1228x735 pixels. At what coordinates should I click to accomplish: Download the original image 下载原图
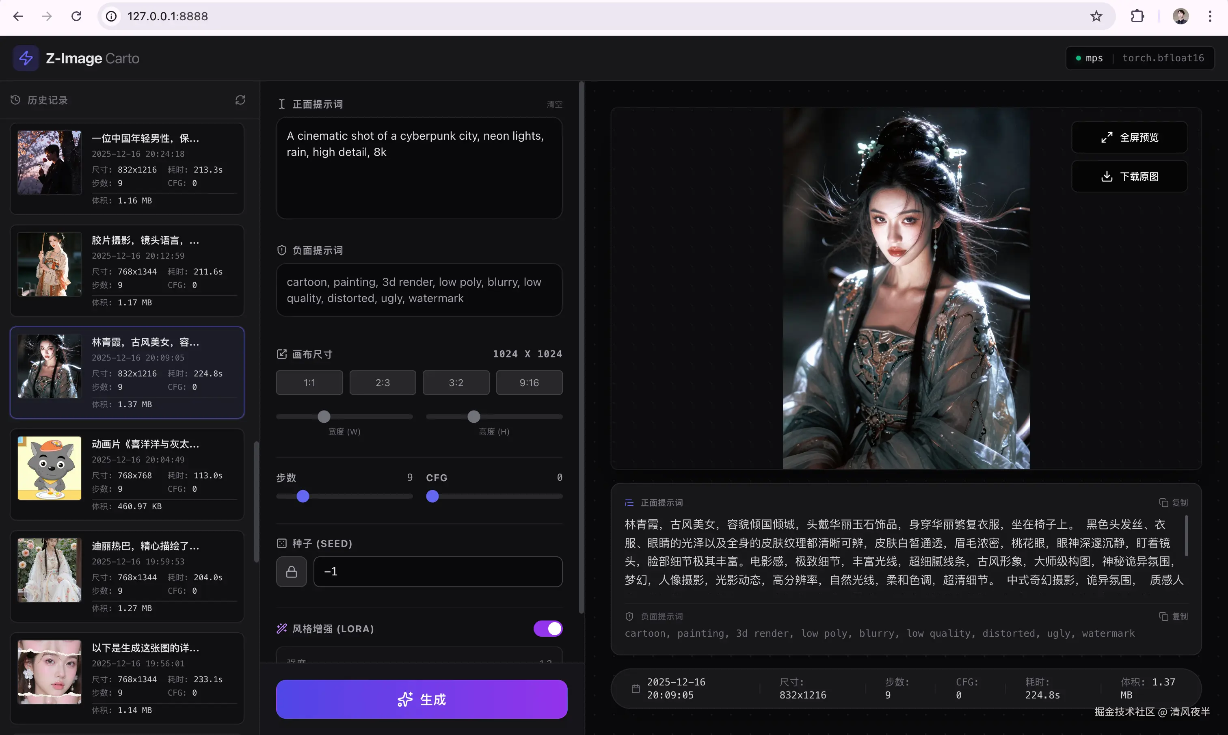click(x=1129, y=176)
